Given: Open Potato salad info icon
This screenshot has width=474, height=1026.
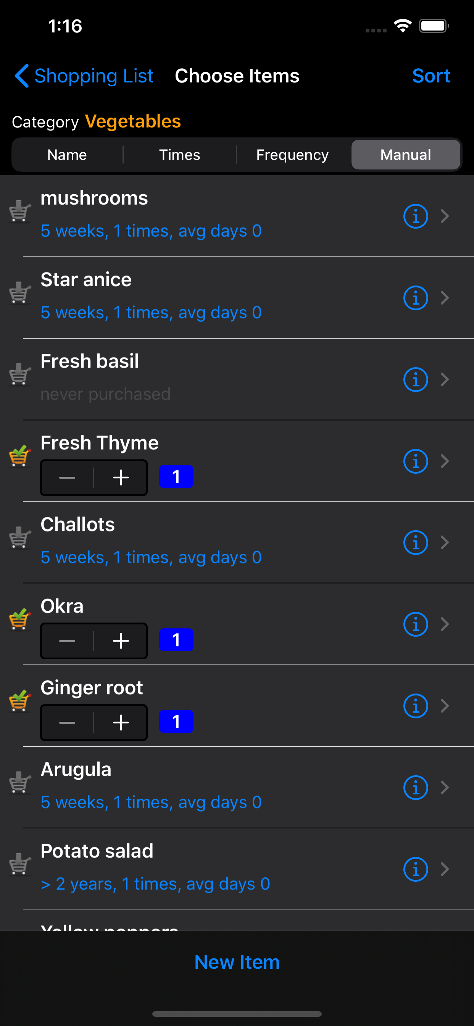Looking at the screenshot, I should (416, 869).
